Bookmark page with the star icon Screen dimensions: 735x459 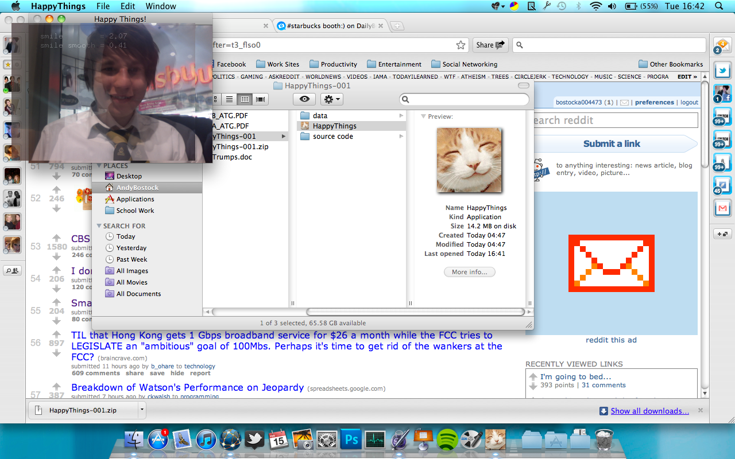tap(461, 45)
